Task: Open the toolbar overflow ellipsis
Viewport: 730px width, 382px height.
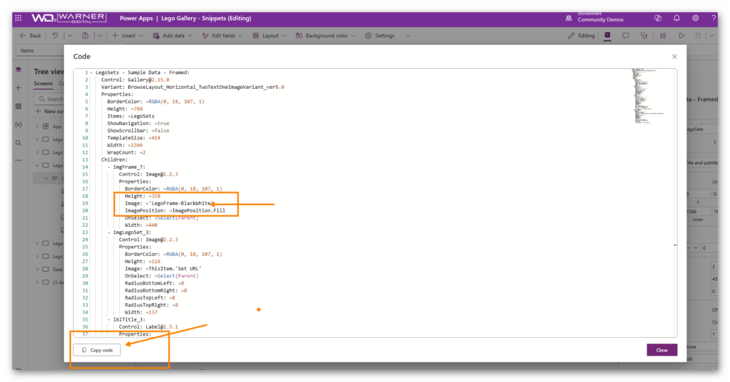Action: tap(408, 36)
